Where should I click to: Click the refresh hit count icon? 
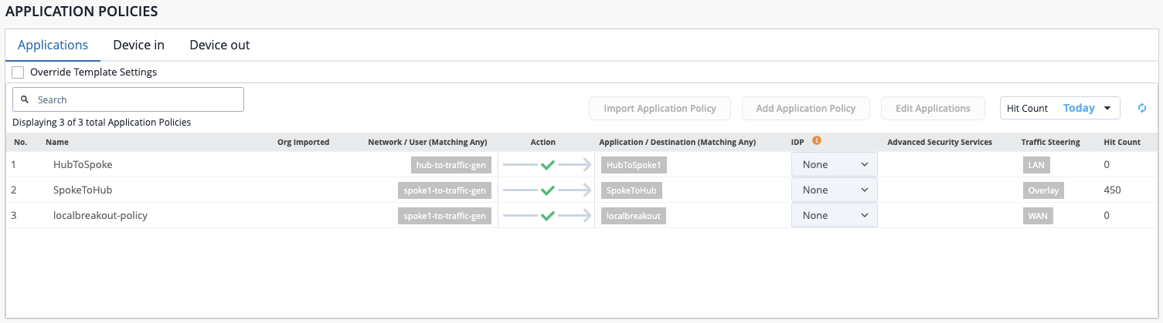(1141, 109)
